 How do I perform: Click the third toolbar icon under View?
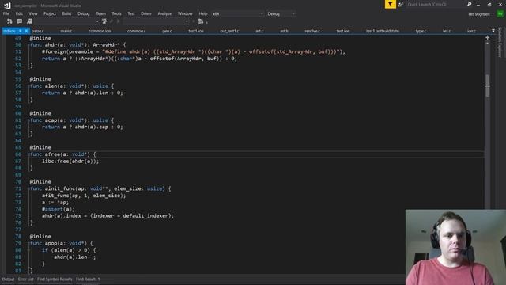[x=29, y=21]
